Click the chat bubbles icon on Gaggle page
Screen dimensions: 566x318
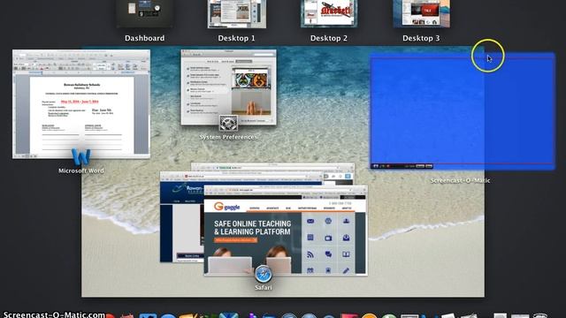click(328, 254)
